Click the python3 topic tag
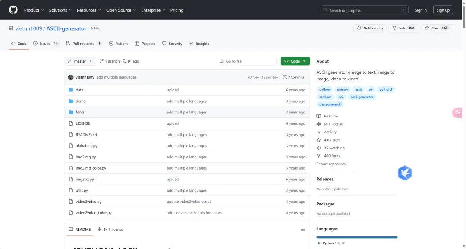This screenshot has height=249, width=466. point(385,89)
